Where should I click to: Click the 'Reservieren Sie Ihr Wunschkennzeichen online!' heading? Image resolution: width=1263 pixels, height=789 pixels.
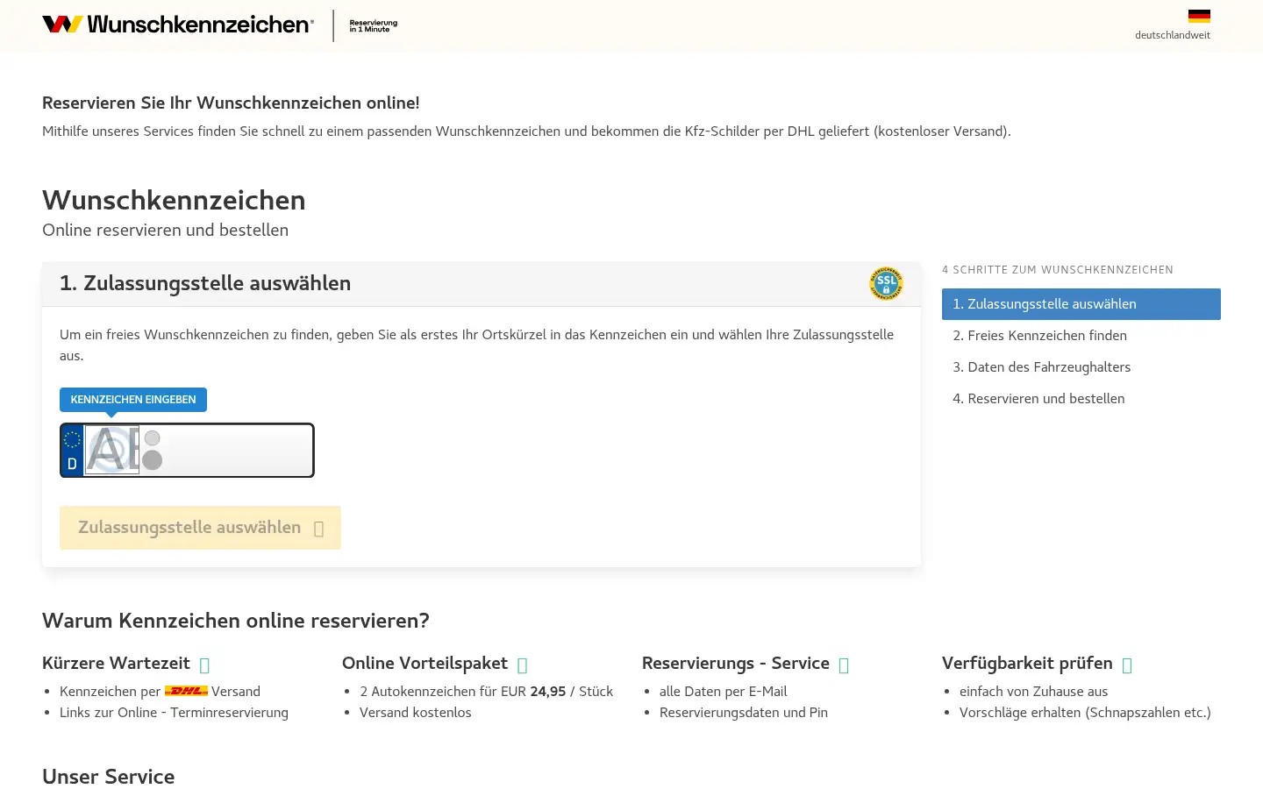pyautogui.click(x=231, y=103)
